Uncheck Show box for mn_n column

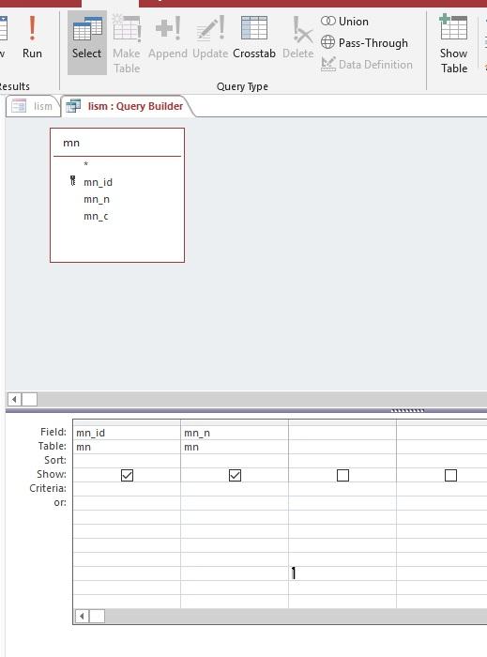pyautogui.click(x=235, y=475)
